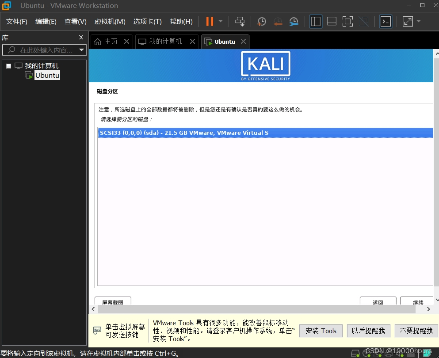Image resolution: width=439 pixels, height=358 pixels.
Task: Revert the VM to its previous snapshot
Action: pos(278,22)
